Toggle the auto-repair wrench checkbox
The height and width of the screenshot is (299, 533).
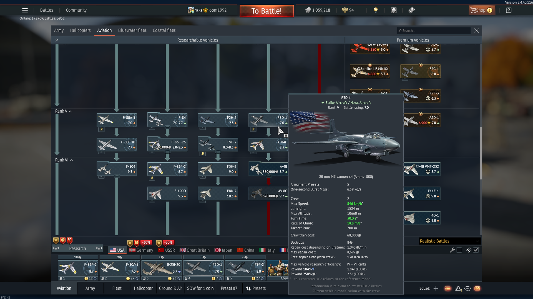point(459,250)
